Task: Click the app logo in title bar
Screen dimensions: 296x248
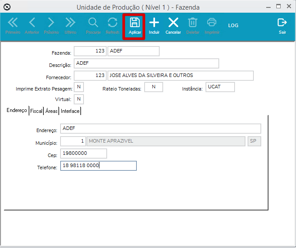Action: [7, 7]
